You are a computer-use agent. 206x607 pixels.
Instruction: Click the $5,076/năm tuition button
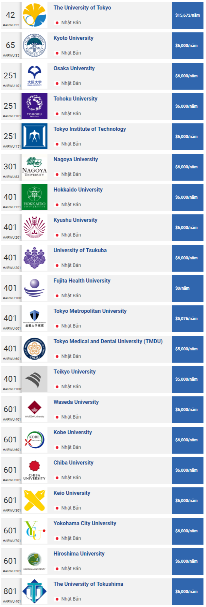coord(188,319)
